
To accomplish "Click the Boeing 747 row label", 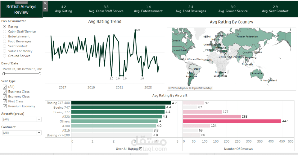I will pos(61,107).
